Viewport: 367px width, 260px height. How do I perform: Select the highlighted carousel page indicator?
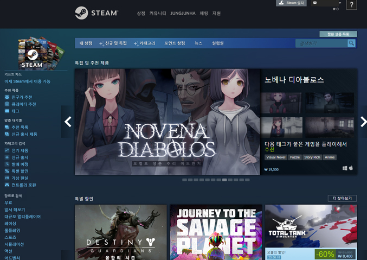point(224,180)
